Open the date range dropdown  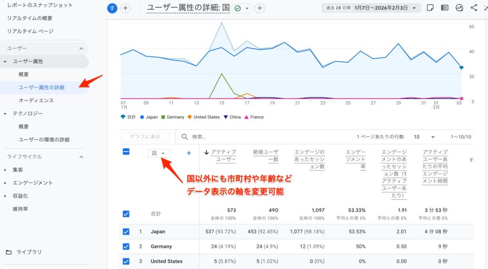click(x=371, y=8)
